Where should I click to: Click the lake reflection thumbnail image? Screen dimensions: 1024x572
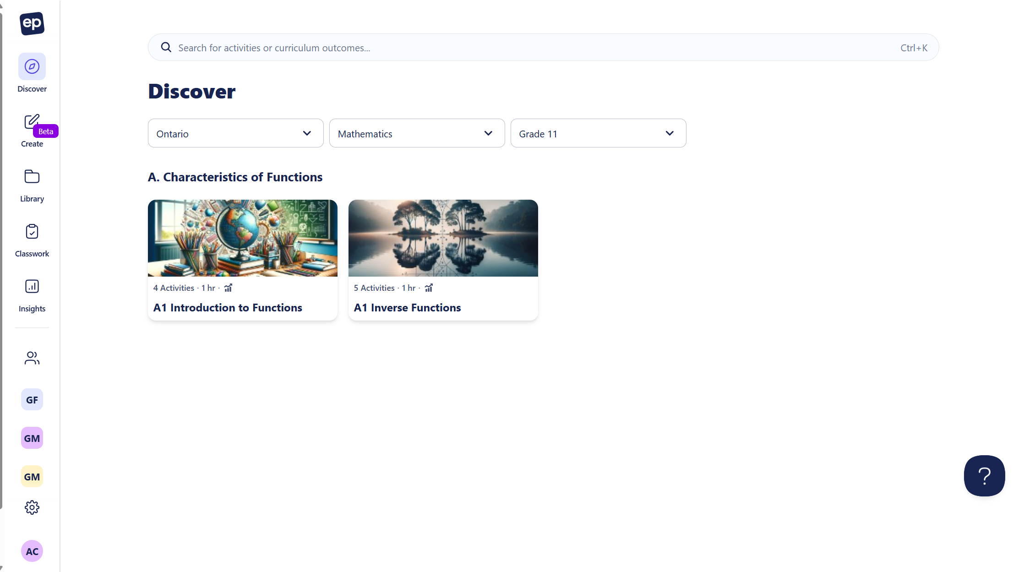(443, 238)
